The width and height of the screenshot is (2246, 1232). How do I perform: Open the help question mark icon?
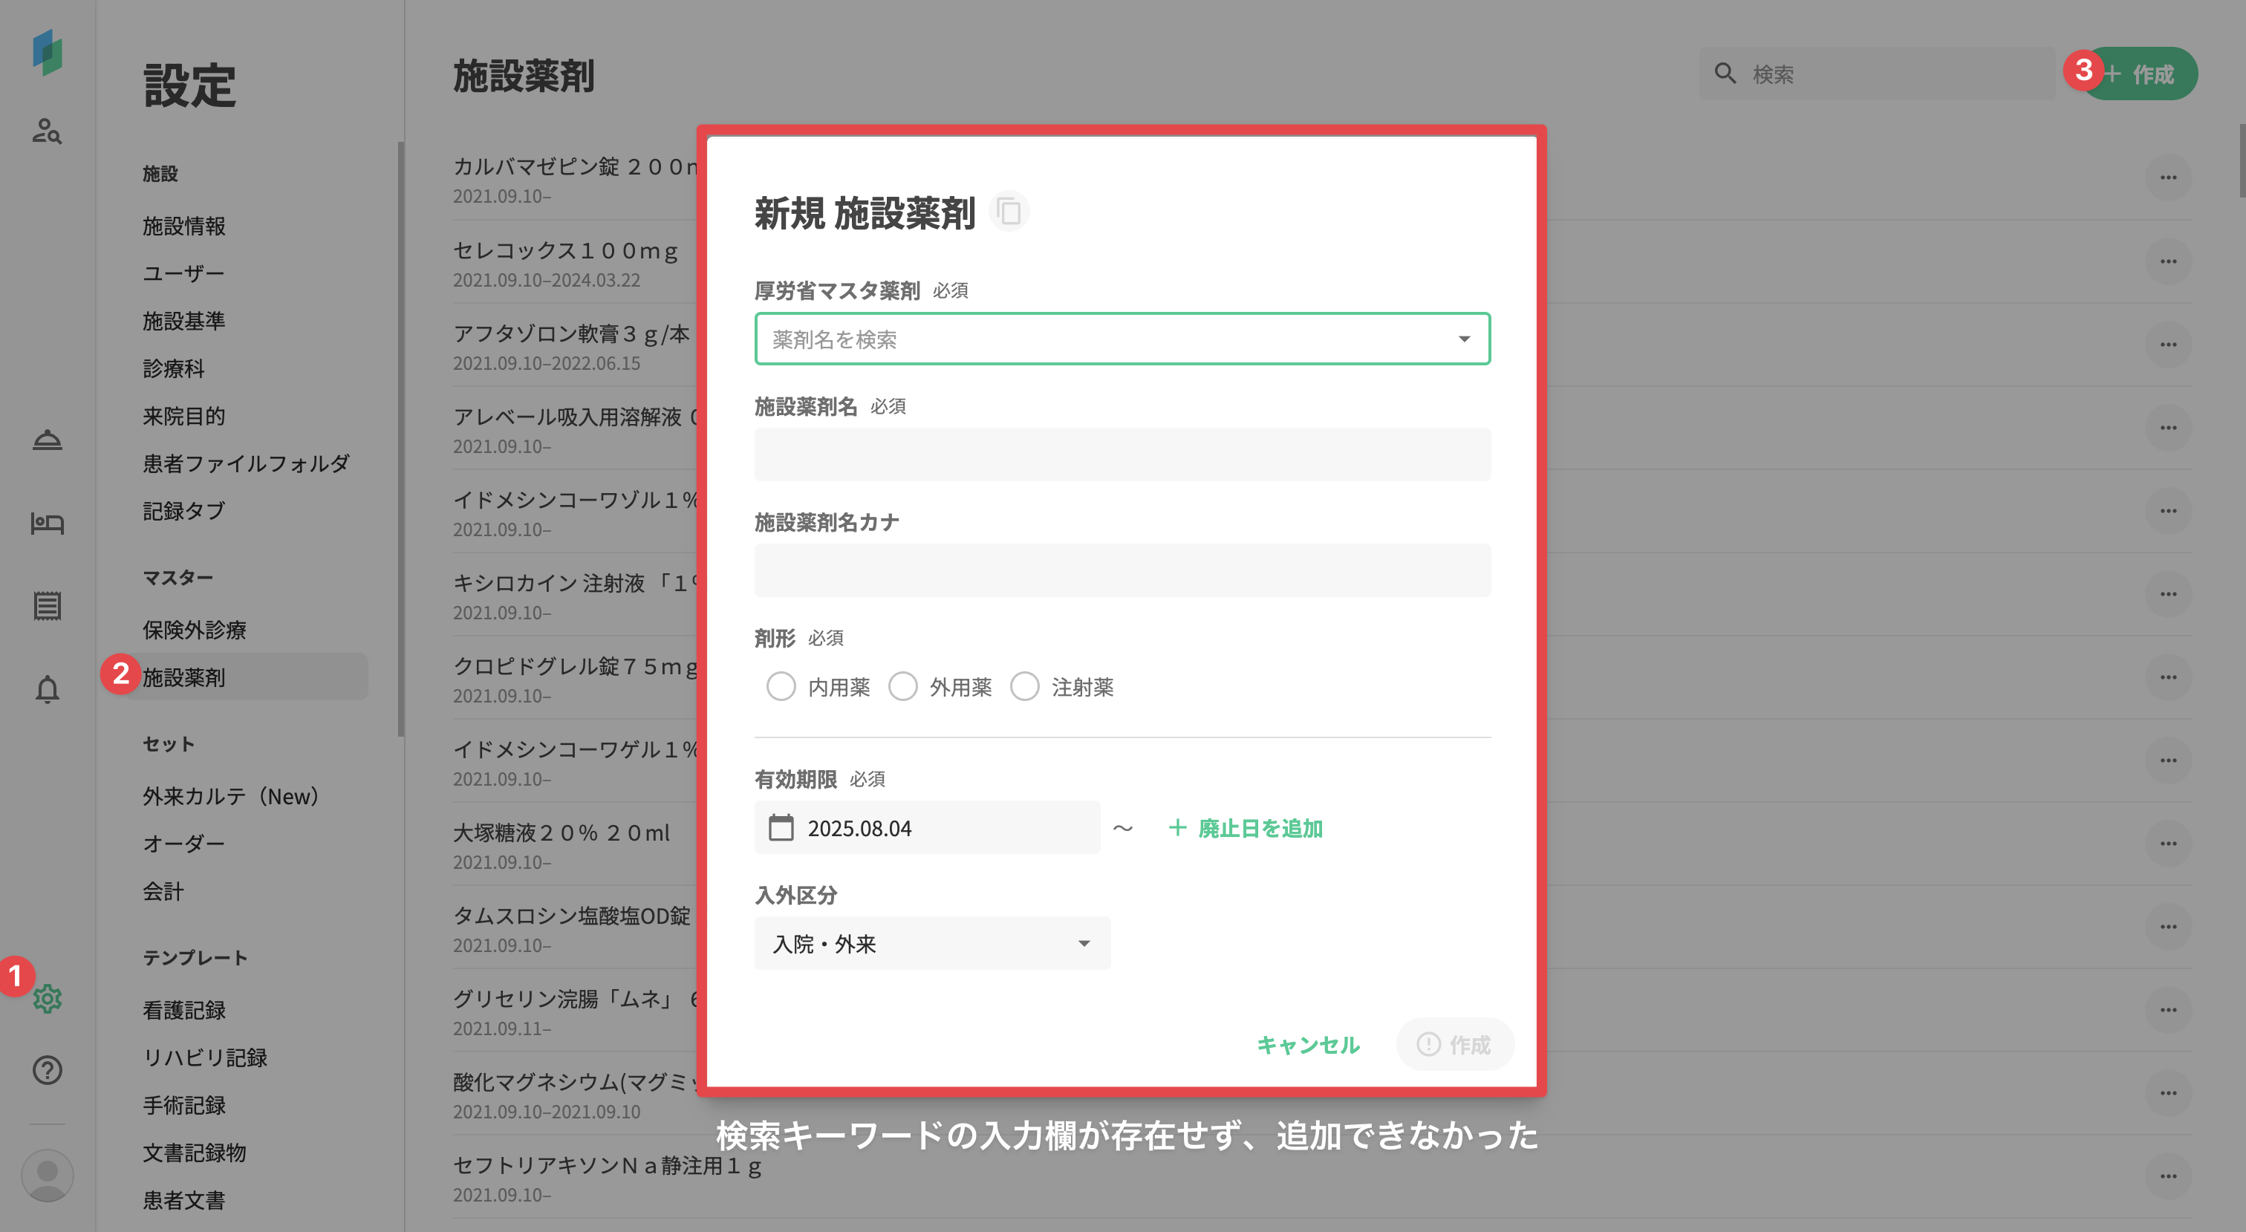coord(47,1070)
